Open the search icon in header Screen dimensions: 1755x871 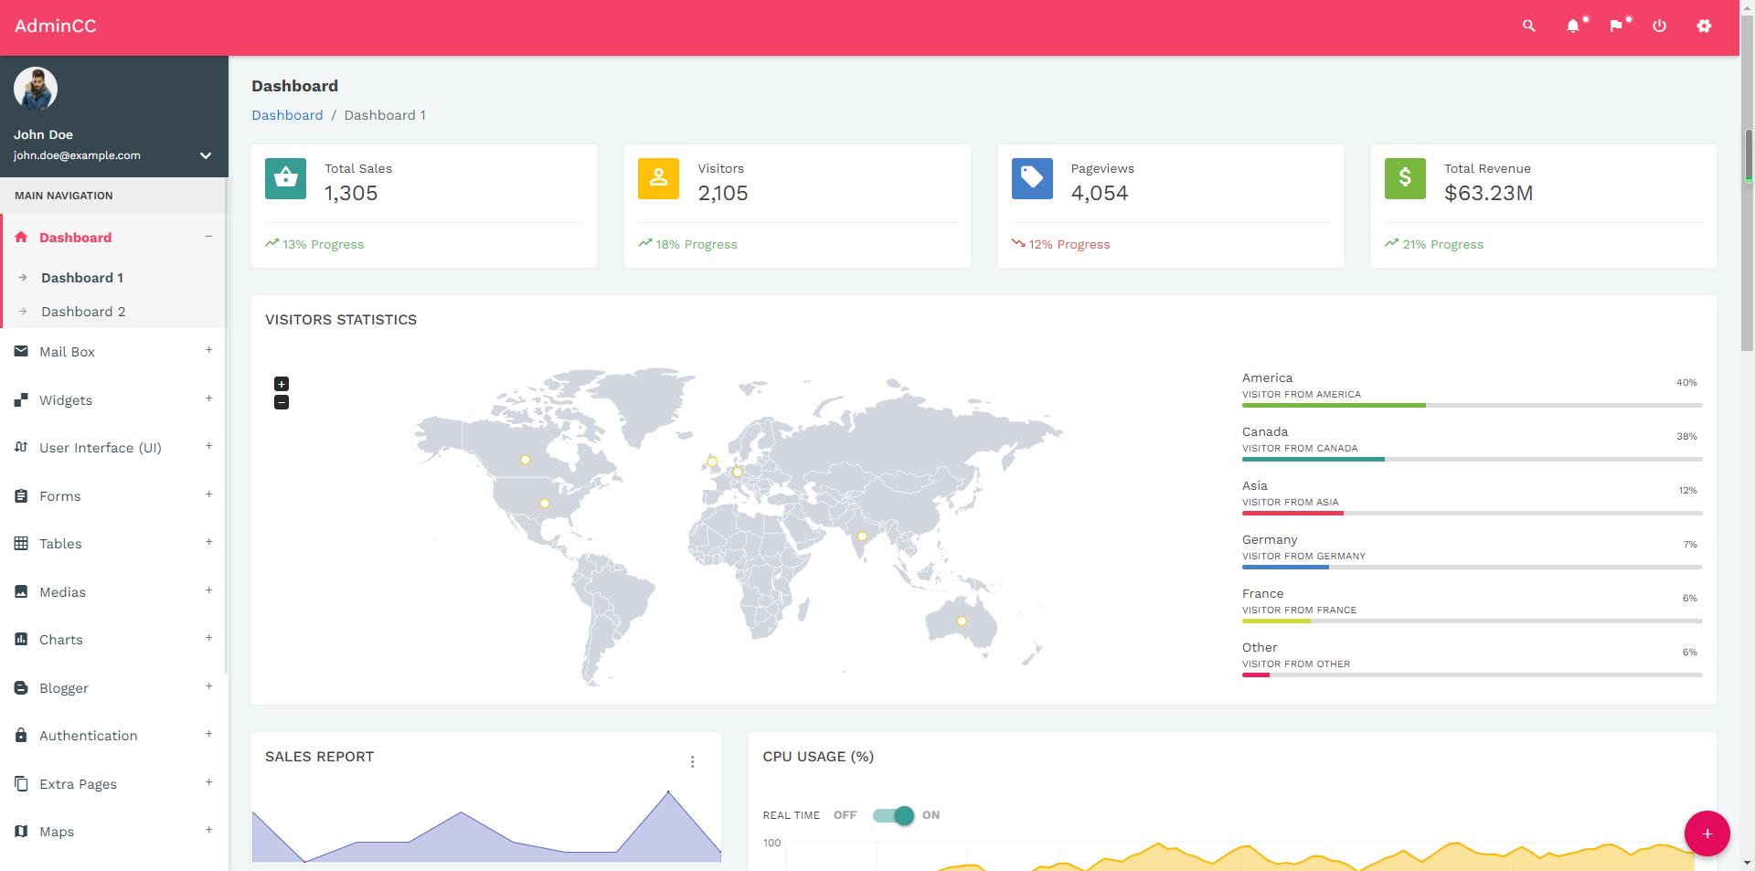tap(1528, 27)
